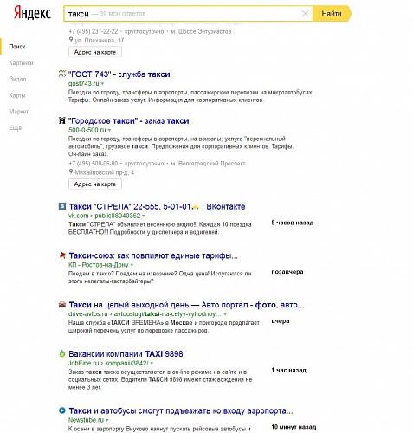Click the Городское такси favicon icon
Screen dimensions: 413x433
pos(62,120)
